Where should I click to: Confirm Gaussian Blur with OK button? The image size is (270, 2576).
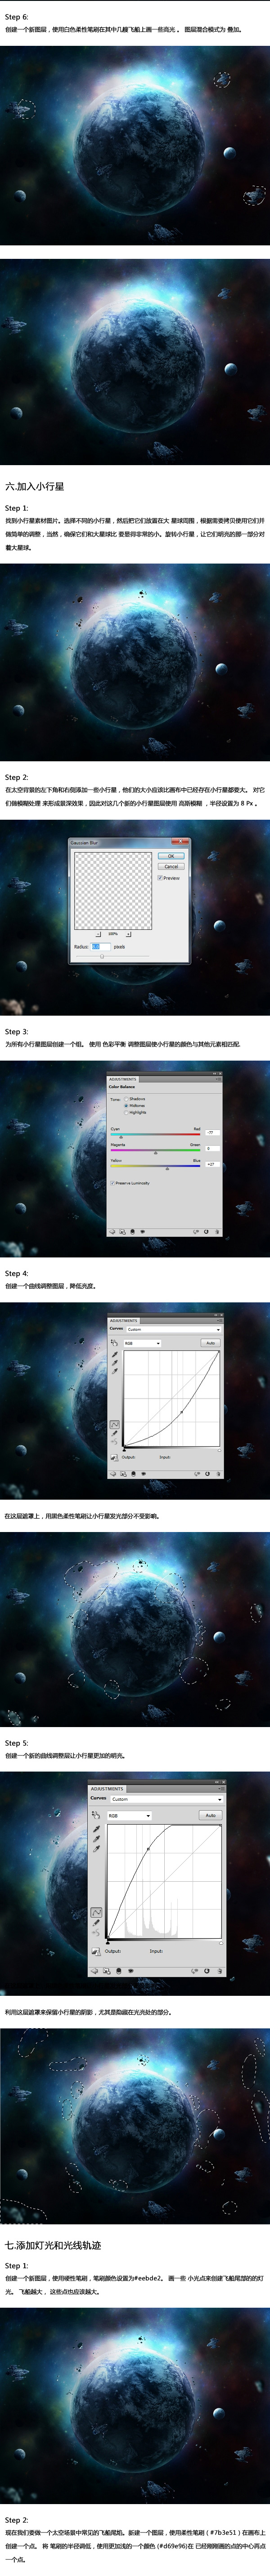[x=171, y=856]
